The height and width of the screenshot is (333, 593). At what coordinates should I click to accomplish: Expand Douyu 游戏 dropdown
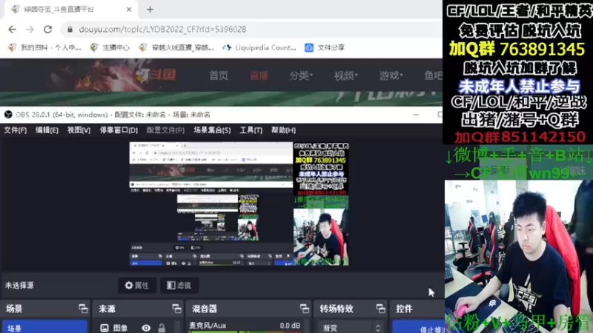[x=391, y=75]
